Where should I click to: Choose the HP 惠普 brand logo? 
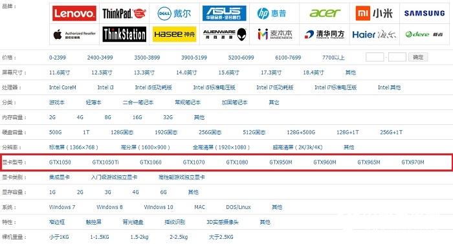pos(272,14)
